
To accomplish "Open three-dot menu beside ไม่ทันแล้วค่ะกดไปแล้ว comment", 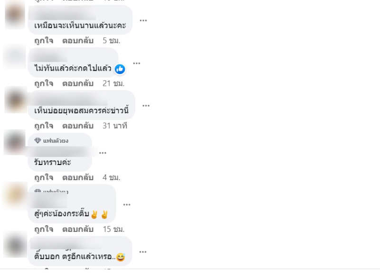I will coord(137,64).
